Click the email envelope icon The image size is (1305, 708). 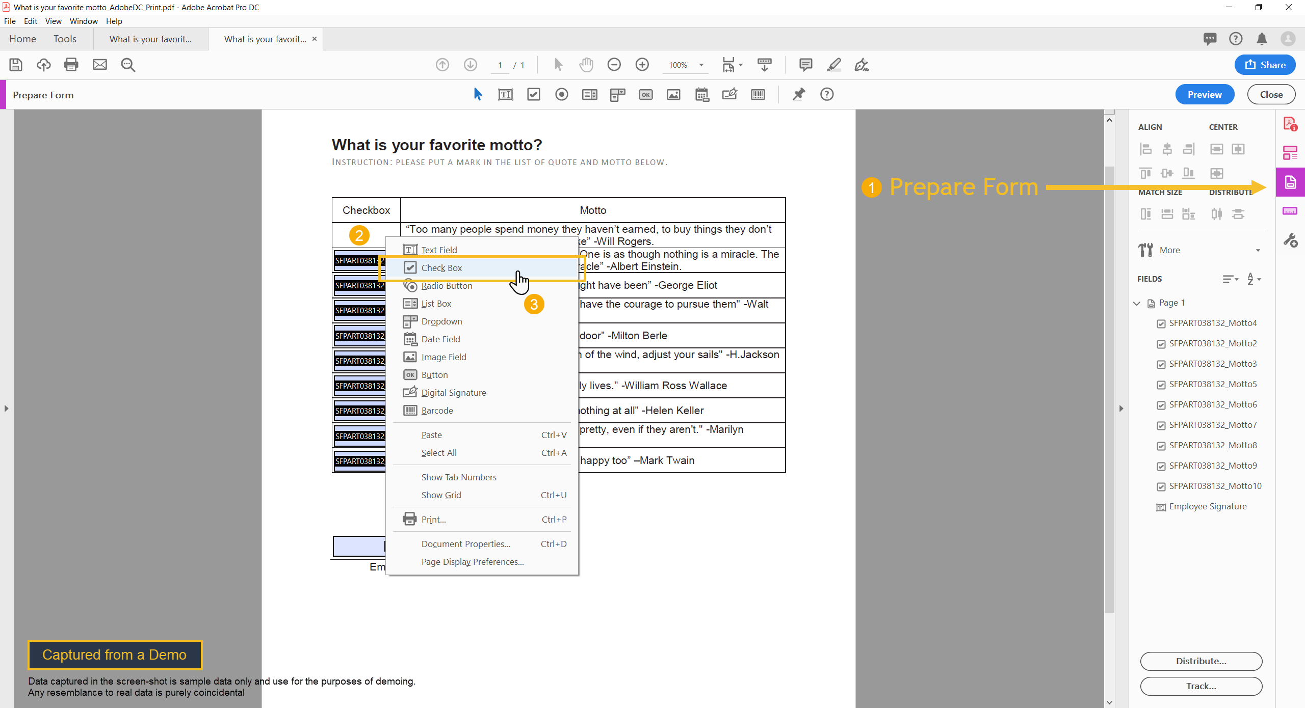(100, 65)
